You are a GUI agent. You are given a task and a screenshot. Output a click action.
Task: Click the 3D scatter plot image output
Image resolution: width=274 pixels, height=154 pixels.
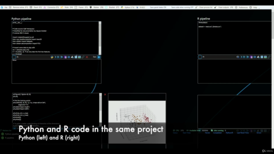click(137, 122)
